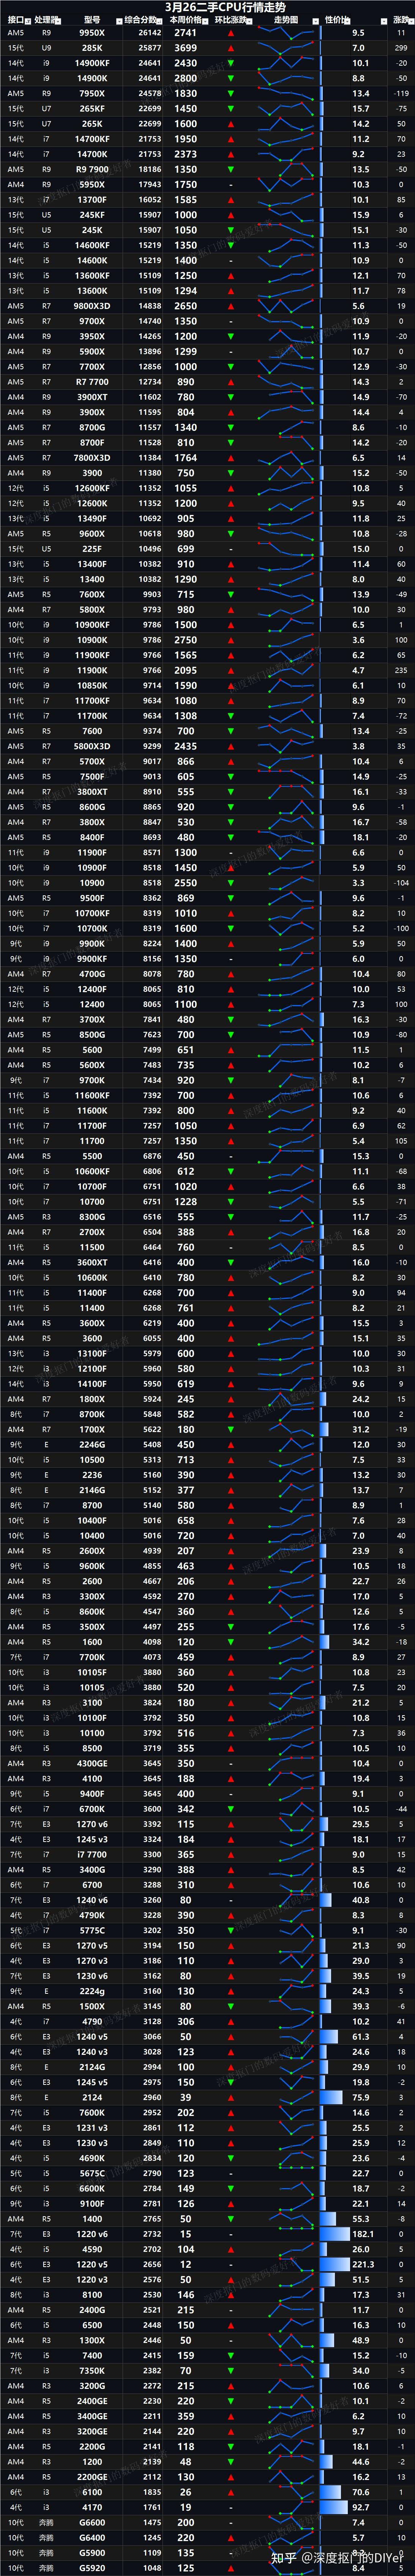415x2576 pixels.
Task: Click the red up arrow in 7800X3D row
Action: (231, 458)
